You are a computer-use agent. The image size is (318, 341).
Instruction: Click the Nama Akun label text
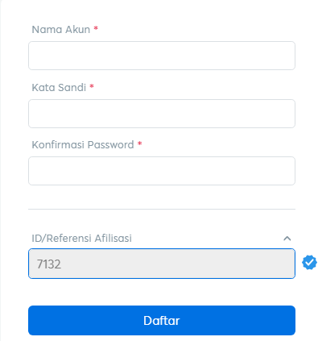click(61, 30)
